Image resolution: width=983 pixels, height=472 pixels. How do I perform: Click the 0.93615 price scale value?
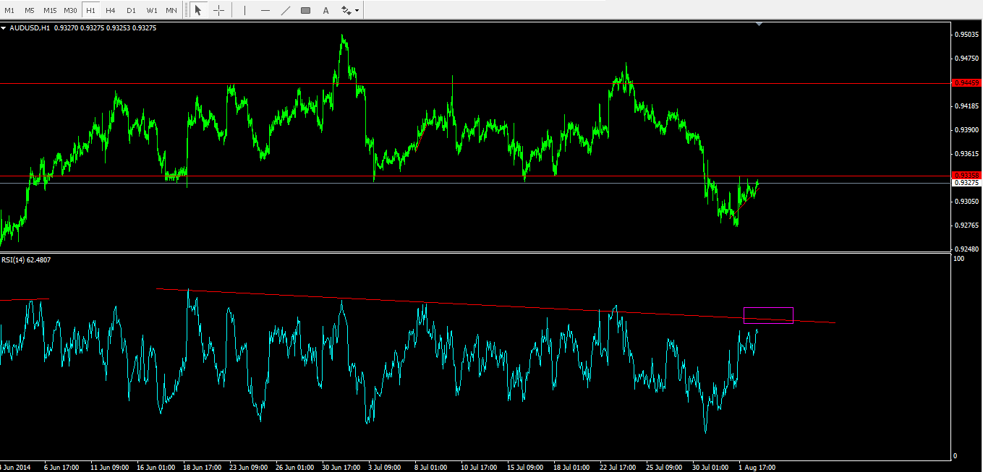[967, 154]
